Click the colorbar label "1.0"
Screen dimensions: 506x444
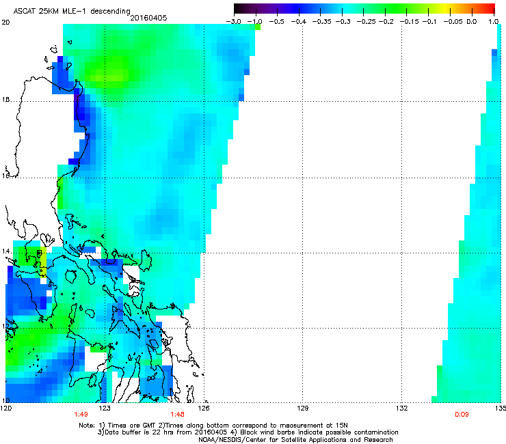[494, 22]
